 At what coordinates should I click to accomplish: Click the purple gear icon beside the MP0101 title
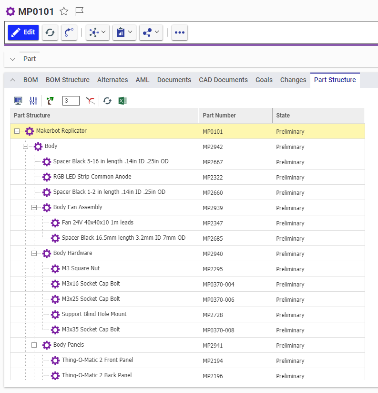pos(10,11)
